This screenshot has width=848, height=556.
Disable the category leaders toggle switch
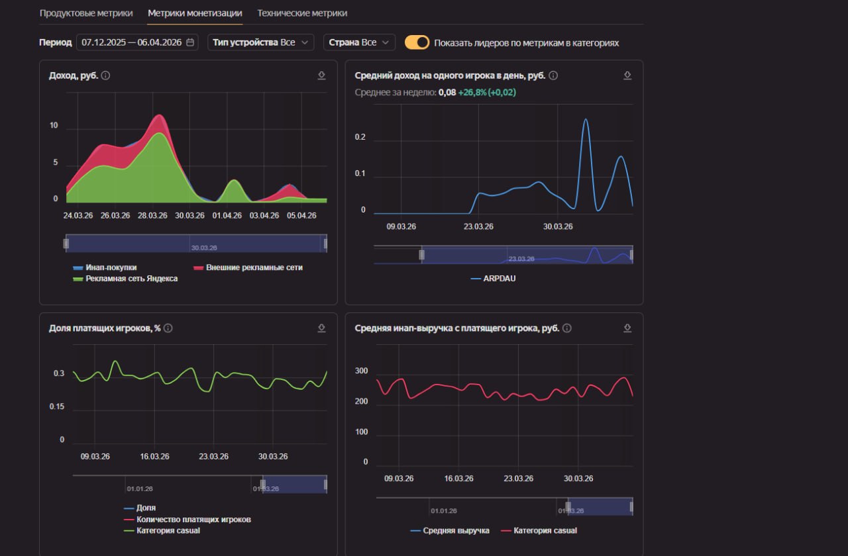click(417, 42)
